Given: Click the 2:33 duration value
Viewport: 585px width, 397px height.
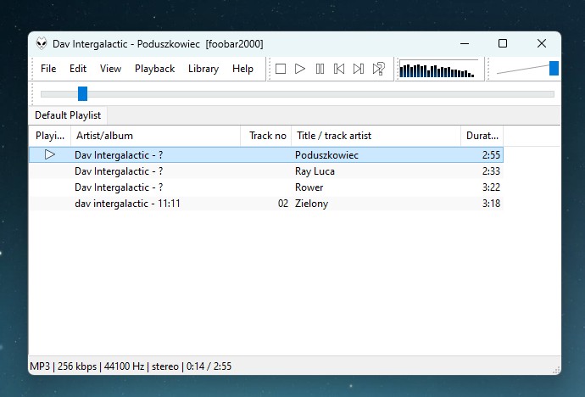Looking at the screenshot, I should click(491, 171).
